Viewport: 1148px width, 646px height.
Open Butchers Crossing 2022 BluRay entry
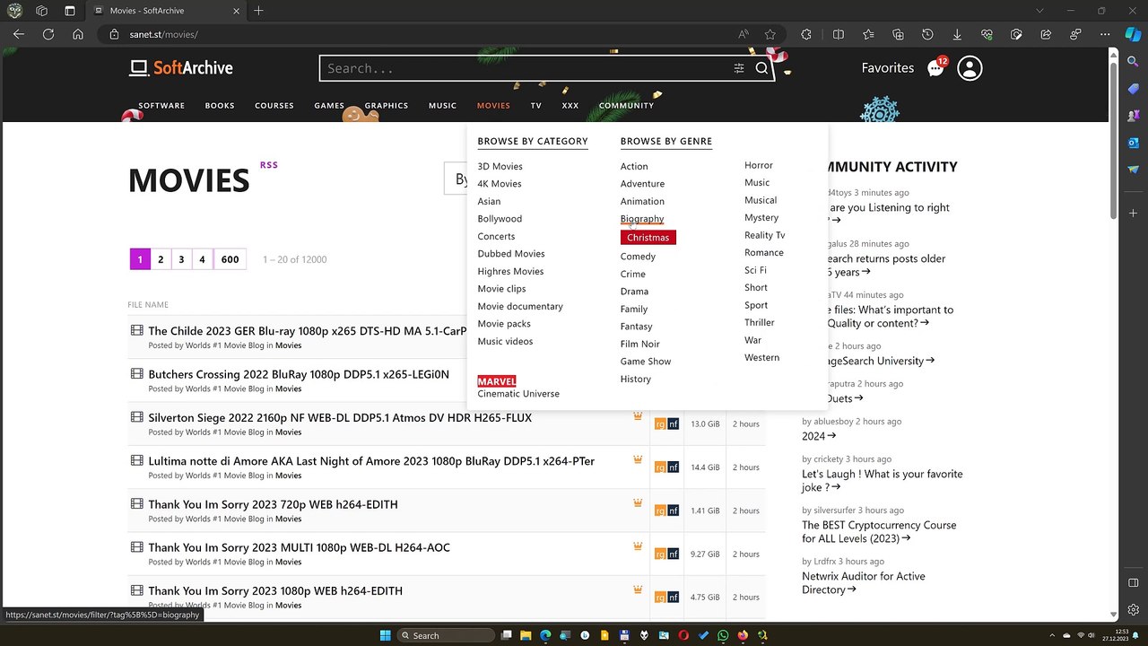[x=299, y=374]
